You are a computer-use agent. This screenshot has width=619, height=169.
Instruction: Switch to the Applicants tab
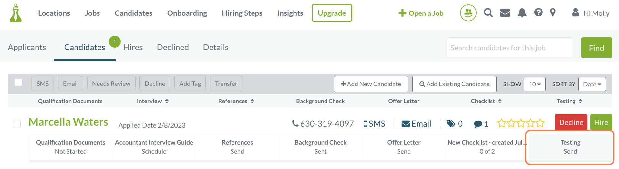coord(27,47)
